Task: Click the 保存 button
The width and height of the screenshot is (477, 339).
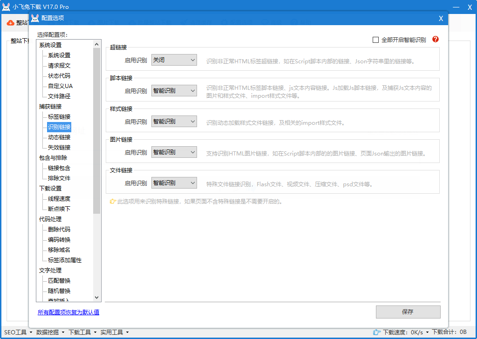Action: tap(408, 312)
